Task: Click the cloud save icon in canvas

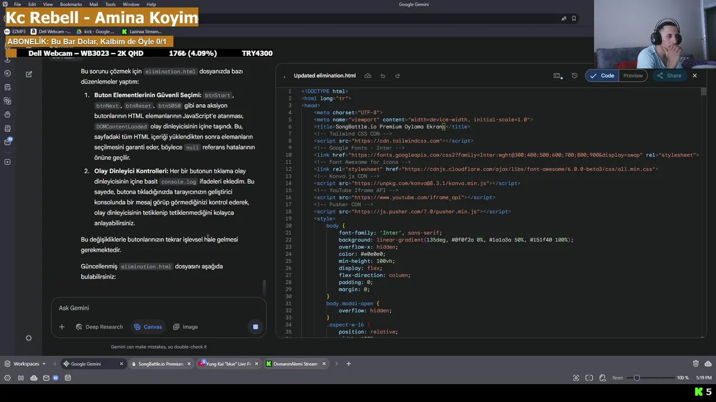Action: 368,76
